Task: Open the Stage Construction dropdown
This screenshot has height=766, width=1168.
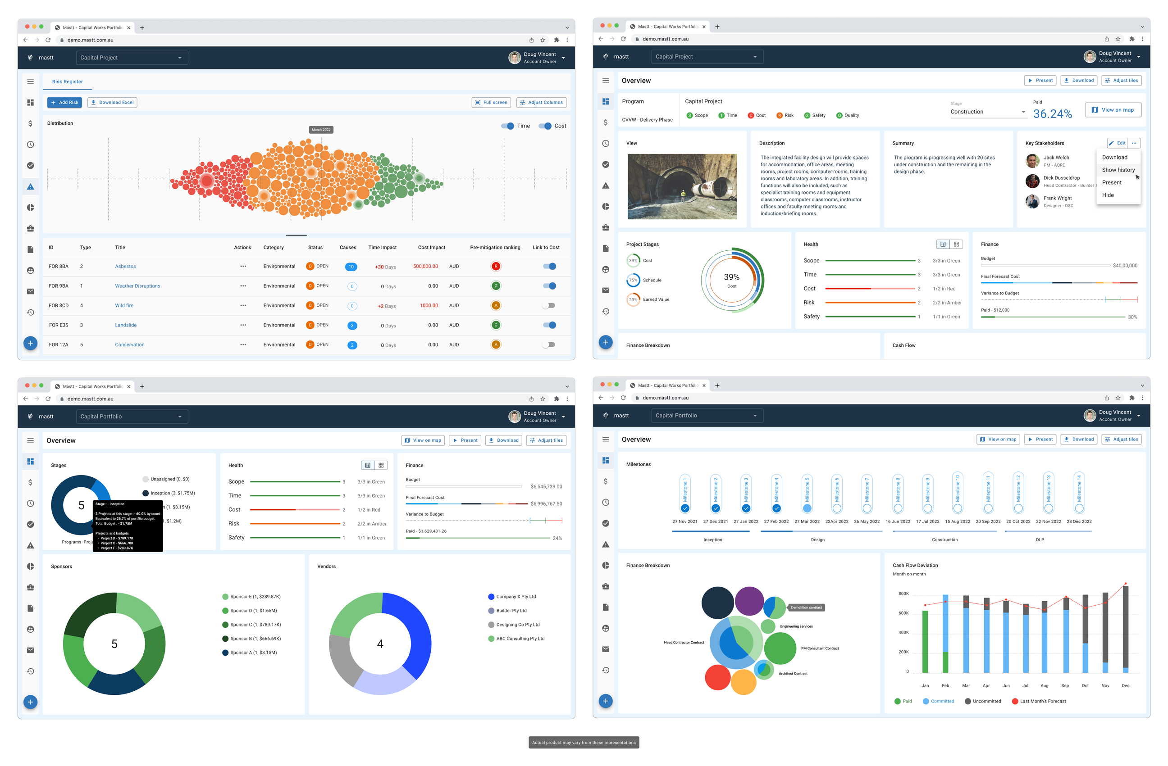Action: coord(988,112)
